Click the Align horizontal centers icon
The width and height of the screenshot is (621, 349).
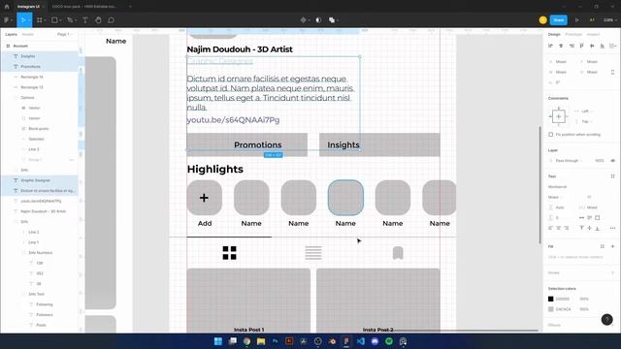pos(561,46)
